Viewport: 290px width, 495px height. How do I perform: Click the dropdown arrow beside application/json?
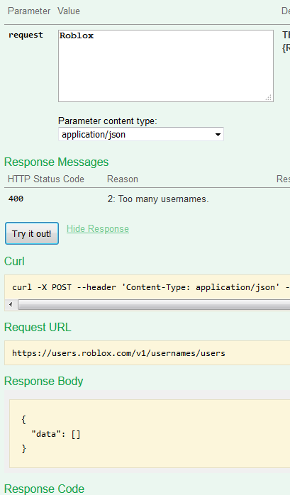[218, 135]
